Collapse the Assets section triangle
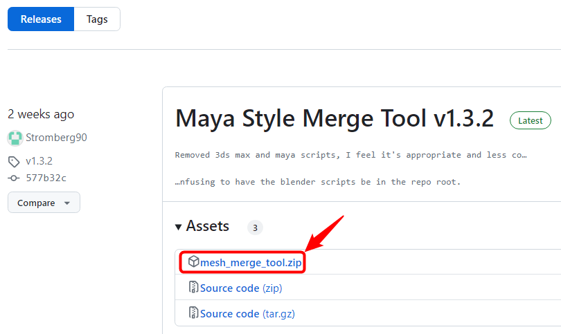The width and height of the screenshot is (561, 334). click(x=178, y=227)
